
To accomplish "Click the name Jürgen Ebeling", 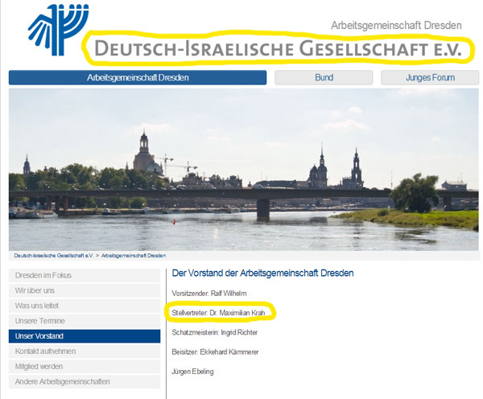I will [192, 372].
